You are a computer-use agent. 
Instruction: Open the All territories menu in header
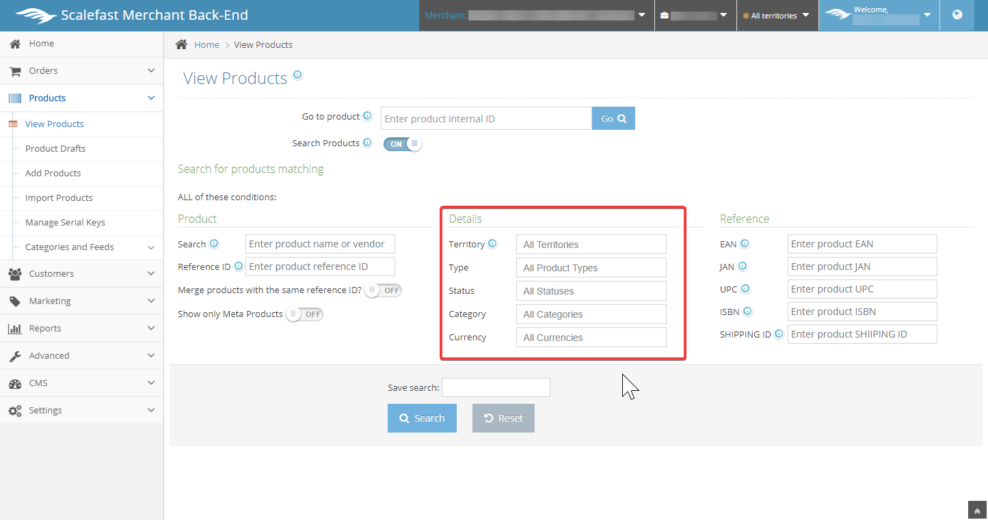coord(777,16)
